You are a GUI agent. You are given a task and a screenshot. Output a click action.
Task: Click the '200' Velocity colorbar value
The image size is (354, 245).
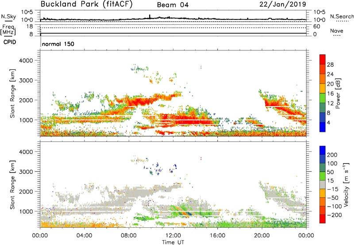(x=332, y=155)
